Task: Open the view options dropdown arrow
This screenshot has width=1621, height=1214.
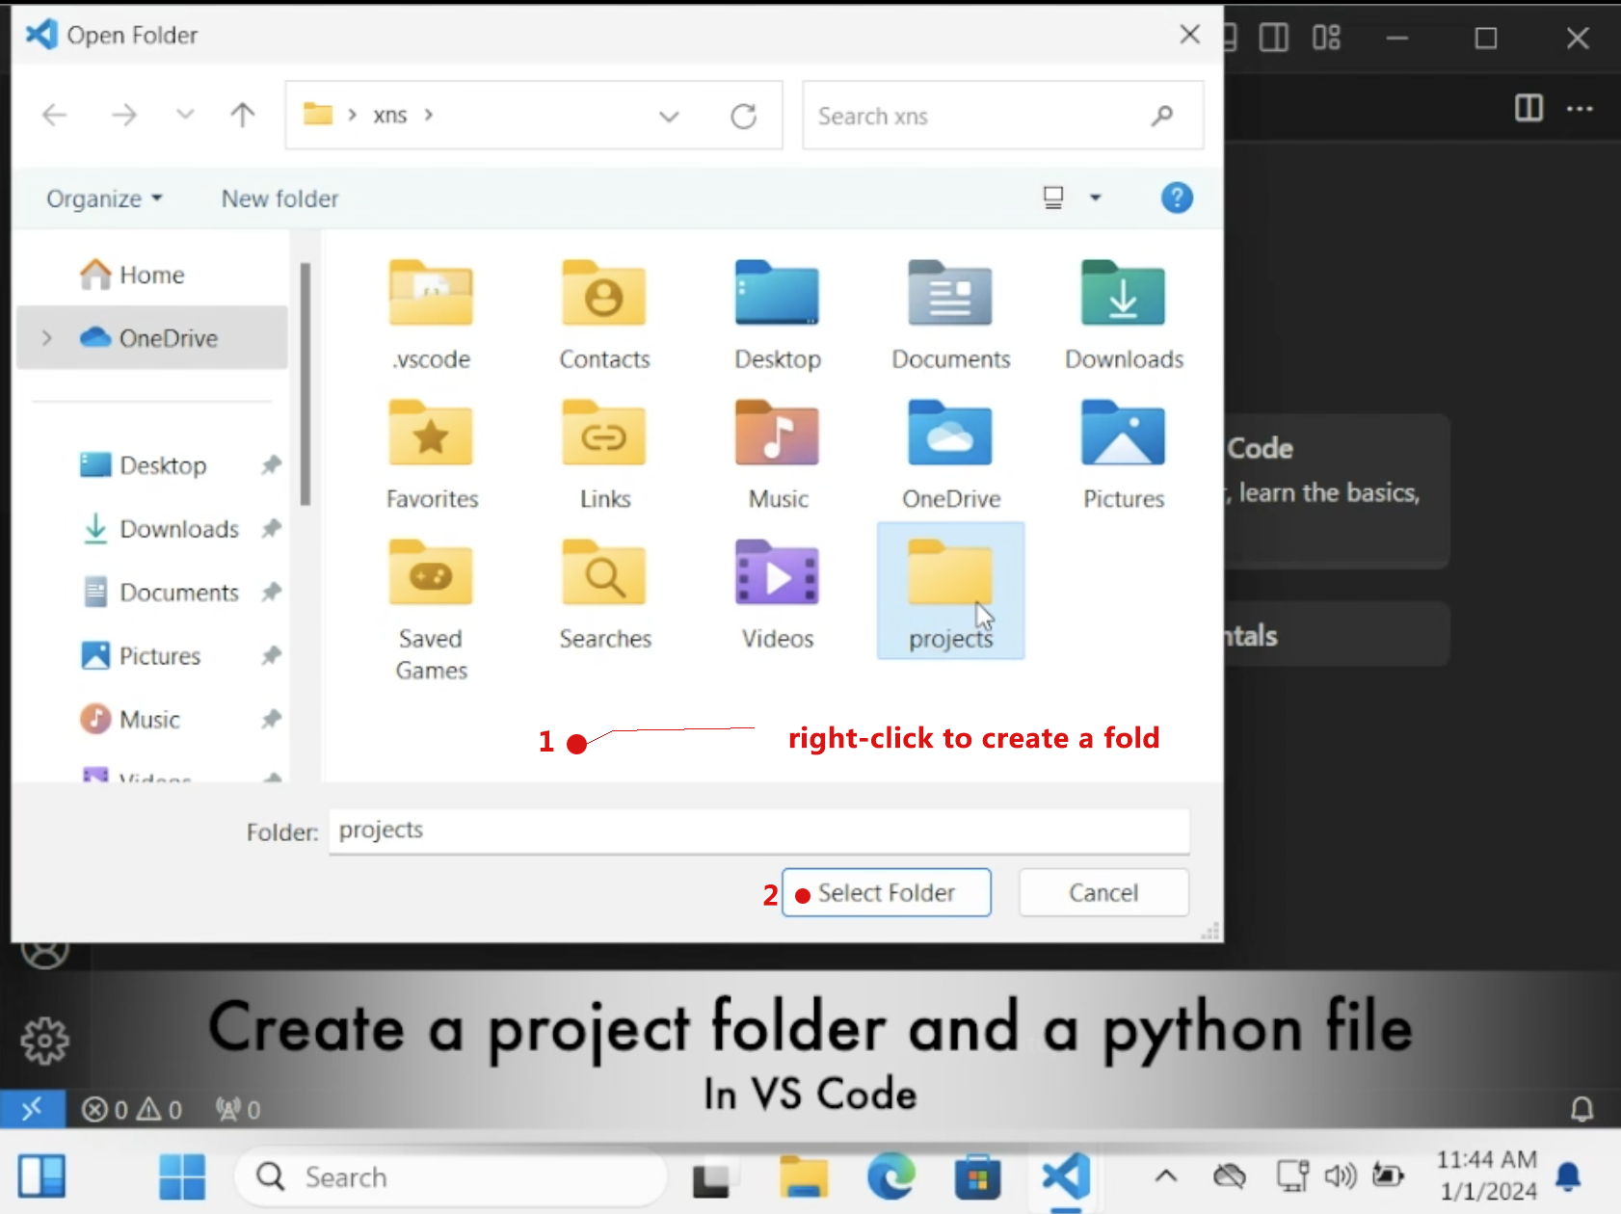Action: coord(1095,198)
